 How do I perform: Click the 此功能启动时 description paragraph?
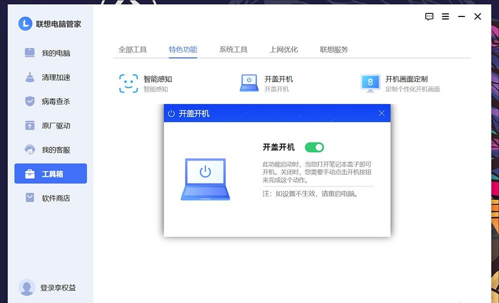tap(317, 172)
